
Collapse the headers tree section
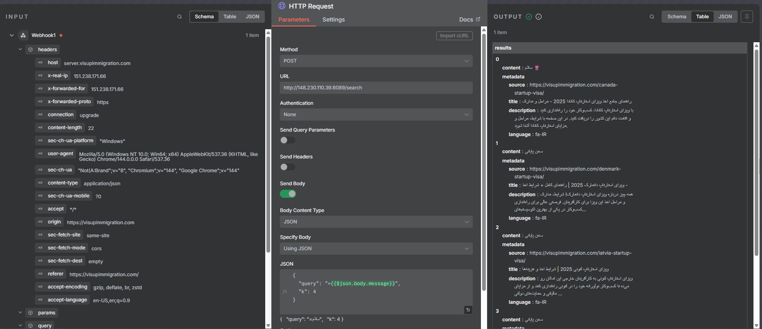[20, 50]
